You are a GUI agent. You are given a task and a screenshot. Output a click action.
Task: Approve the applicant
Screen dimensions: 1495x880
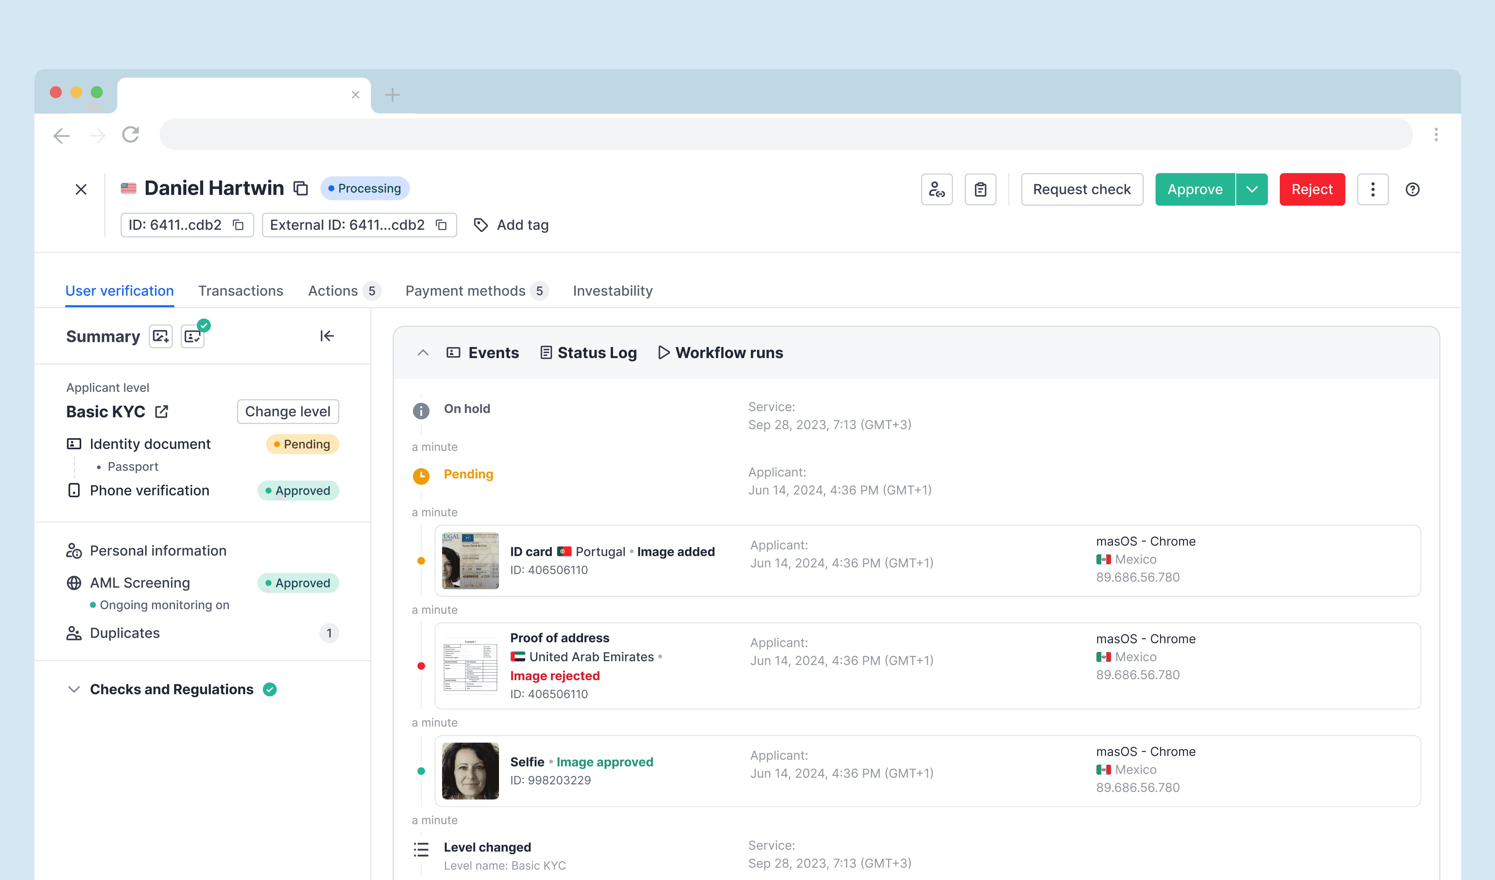(1195, 189)
